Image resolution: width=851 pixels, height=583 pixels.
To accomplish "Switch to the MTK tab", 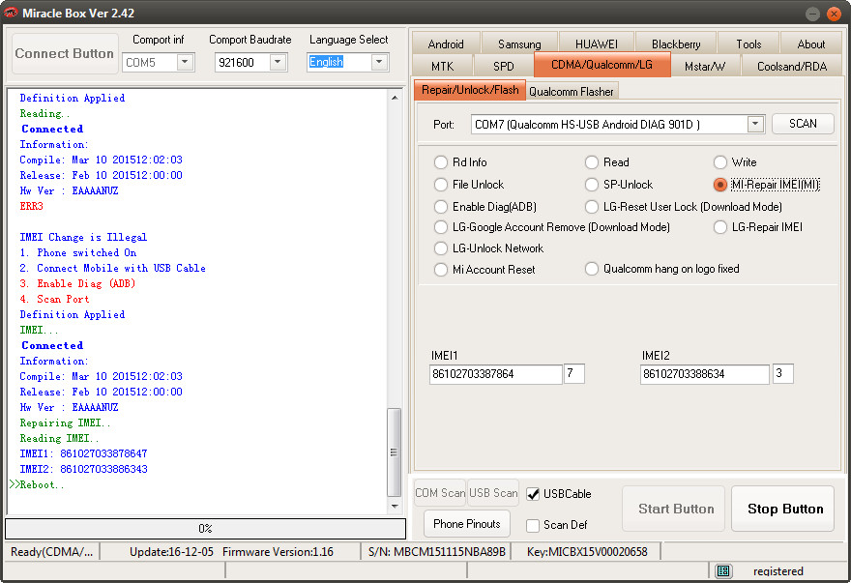I will pyautogui.click(x=442, y=66).
